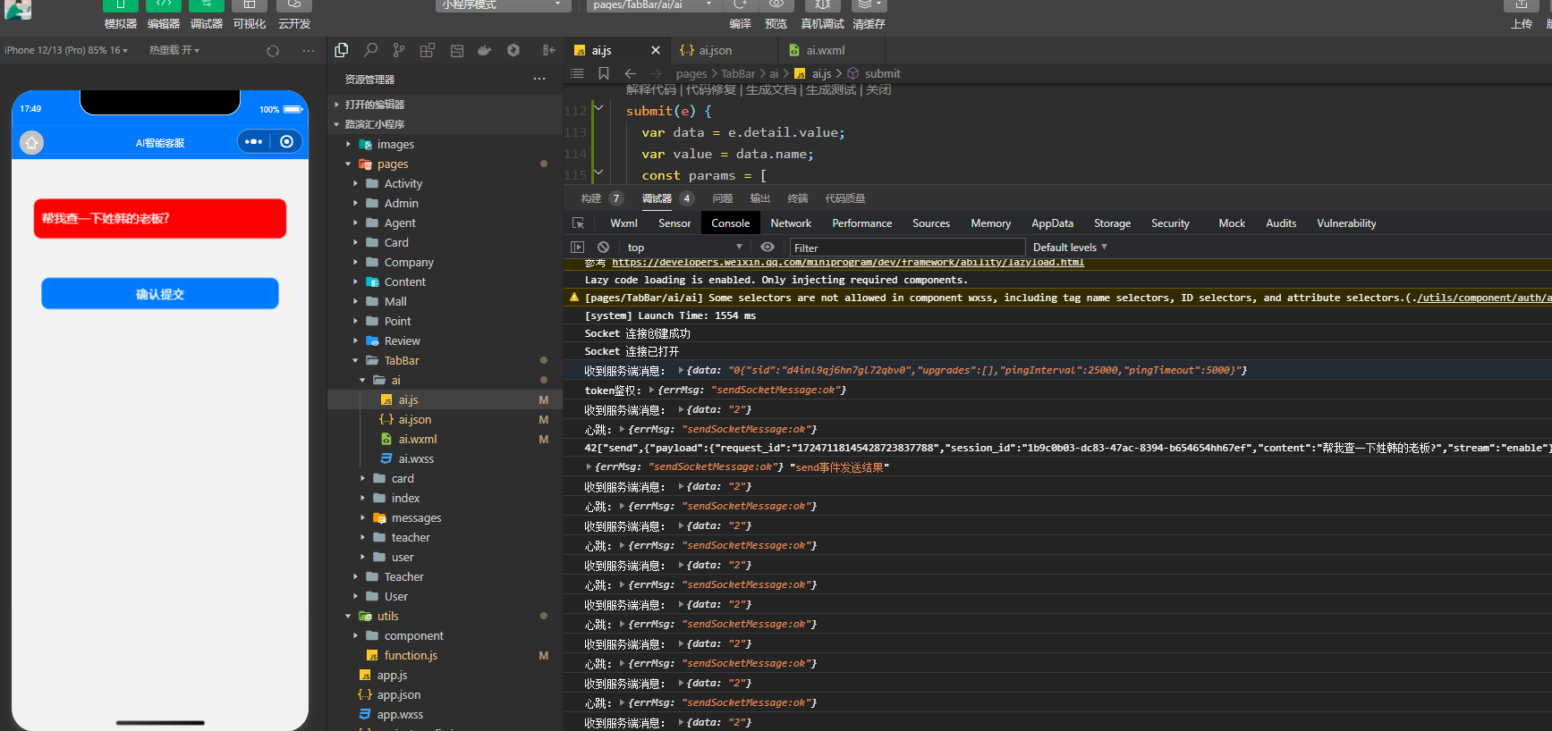1552x731 pixels.
Task: Click the back arrow in editor breadcrumb bar
Action: click(x=631, y=73)
